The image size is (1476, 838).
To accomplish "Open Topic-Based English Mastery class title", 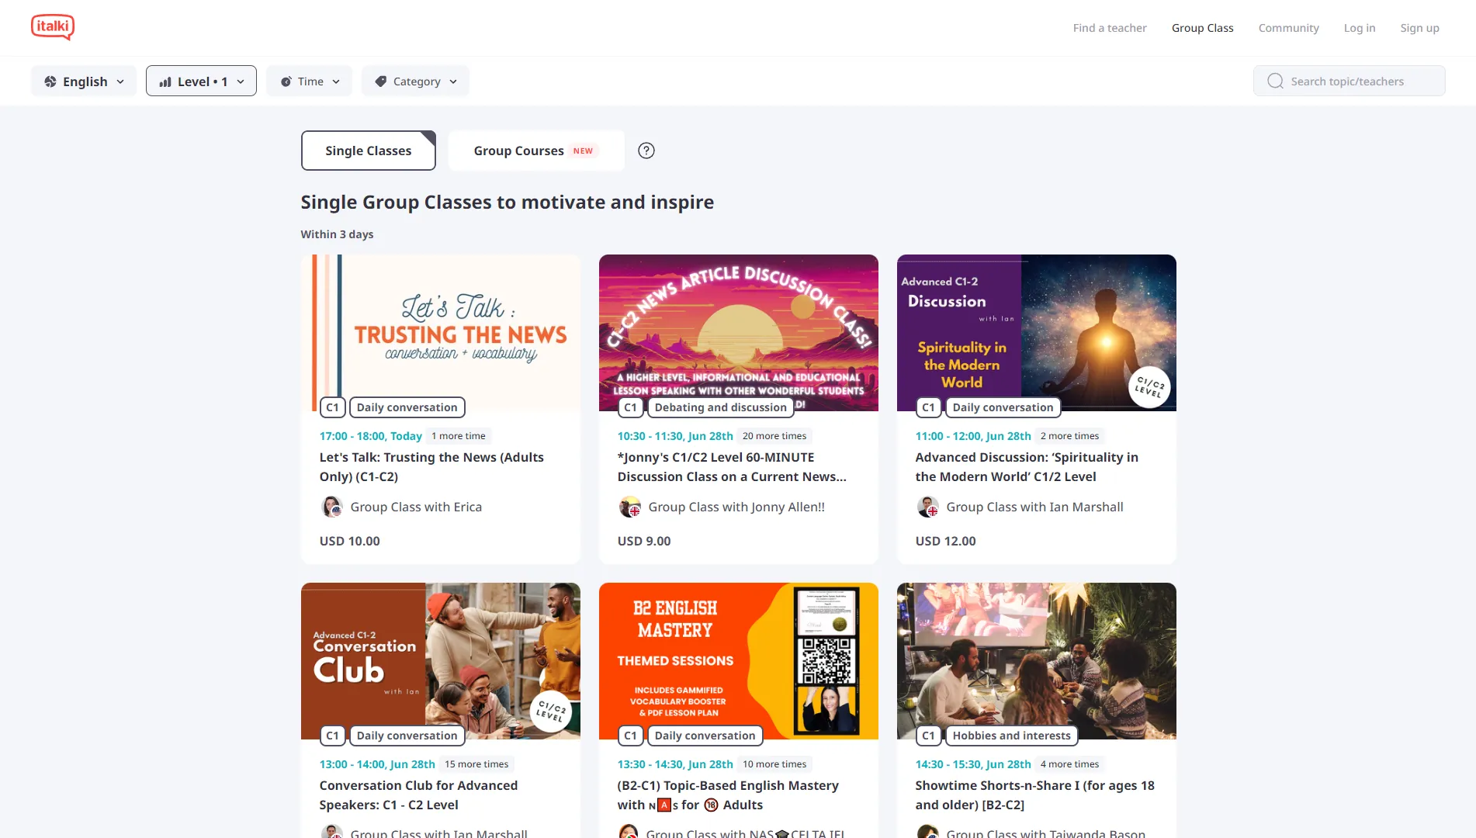I will click(x=728, y=795).
